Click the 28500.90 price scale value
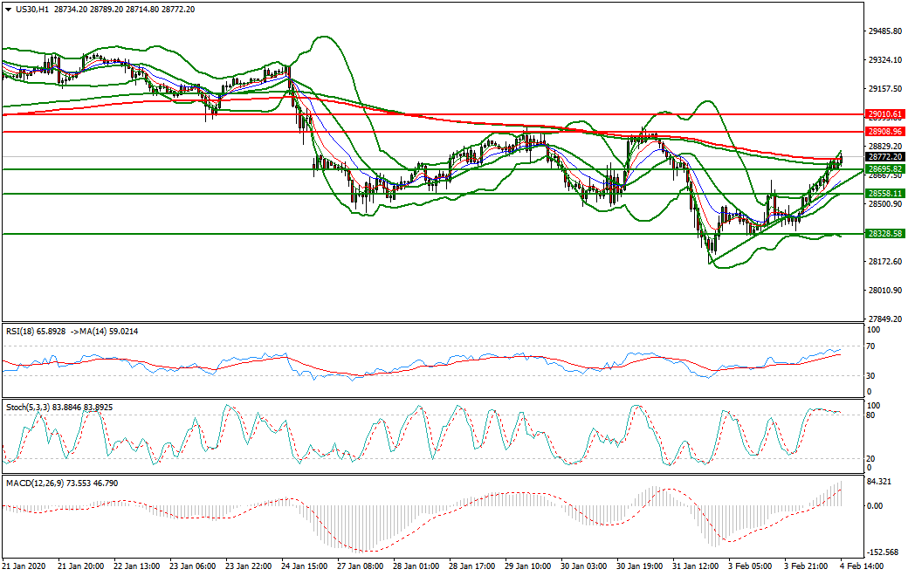 885,204
